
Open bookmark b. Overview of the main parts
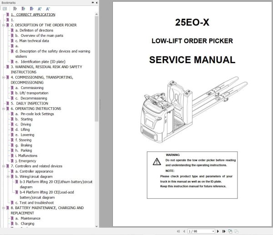click(x=39, y=35)
